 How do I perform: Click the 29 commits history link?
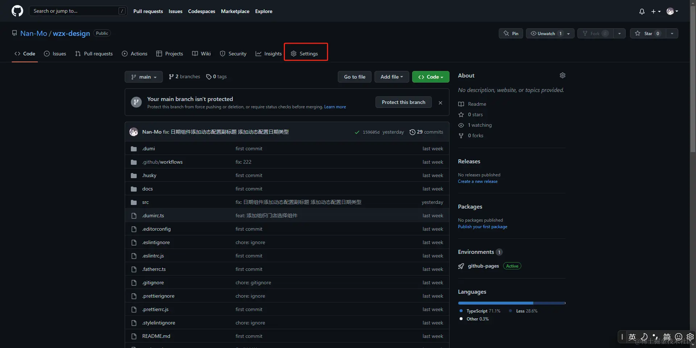(x=426, y=132)
